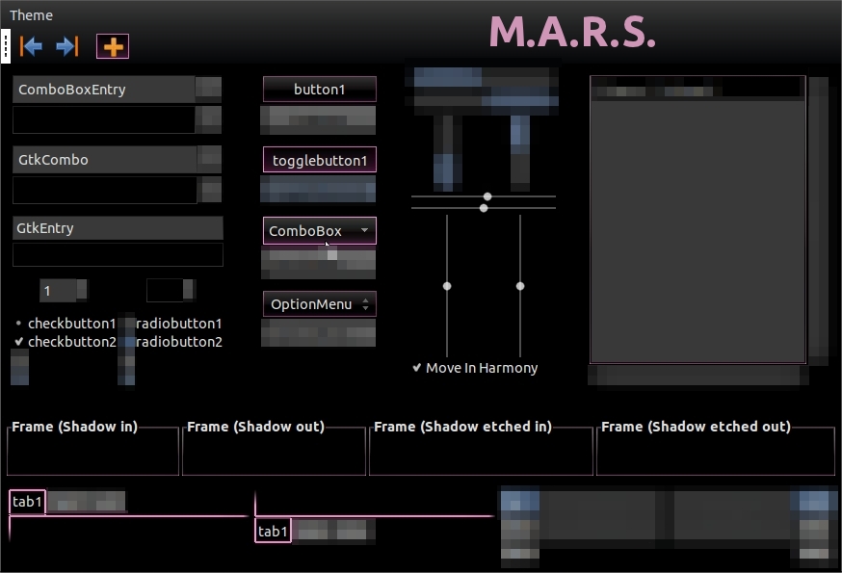This screenshot has width=842, height=573.
Task: Click the Frame (Shadow etched in) label
Action: (462, 427)
